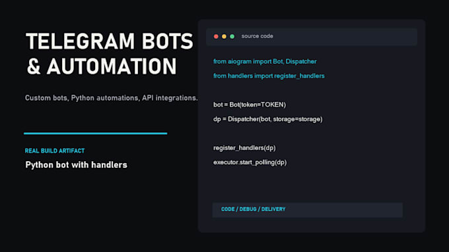Click the 'register_handlers(dp)' code line

pos(244,148)
